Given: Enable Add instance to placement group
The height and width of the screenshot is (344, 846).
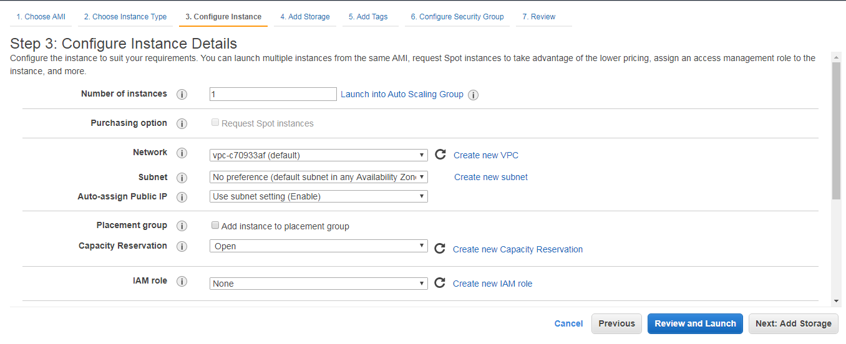Looking at the screenshot, I should point(215,226).
